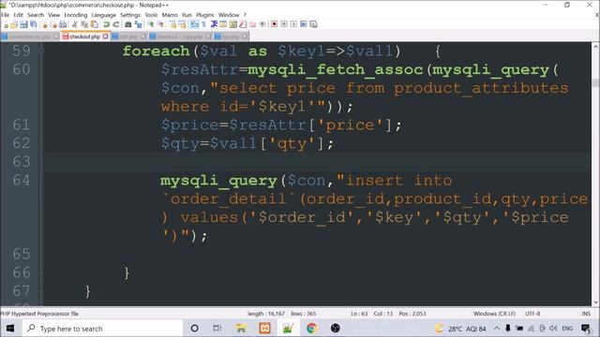Click the Cut scissors toolbar icon
Viewport: 600px width, 337px height.
75,24
